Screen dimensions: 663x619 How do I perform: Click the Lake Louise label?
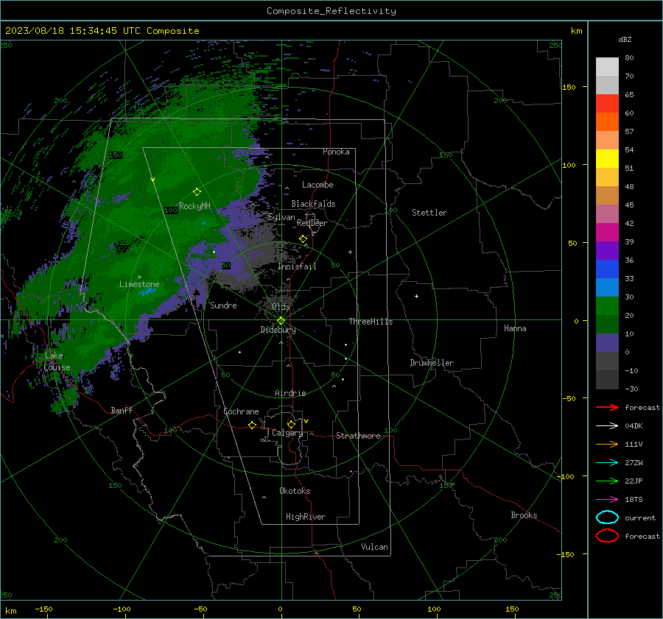56,361
